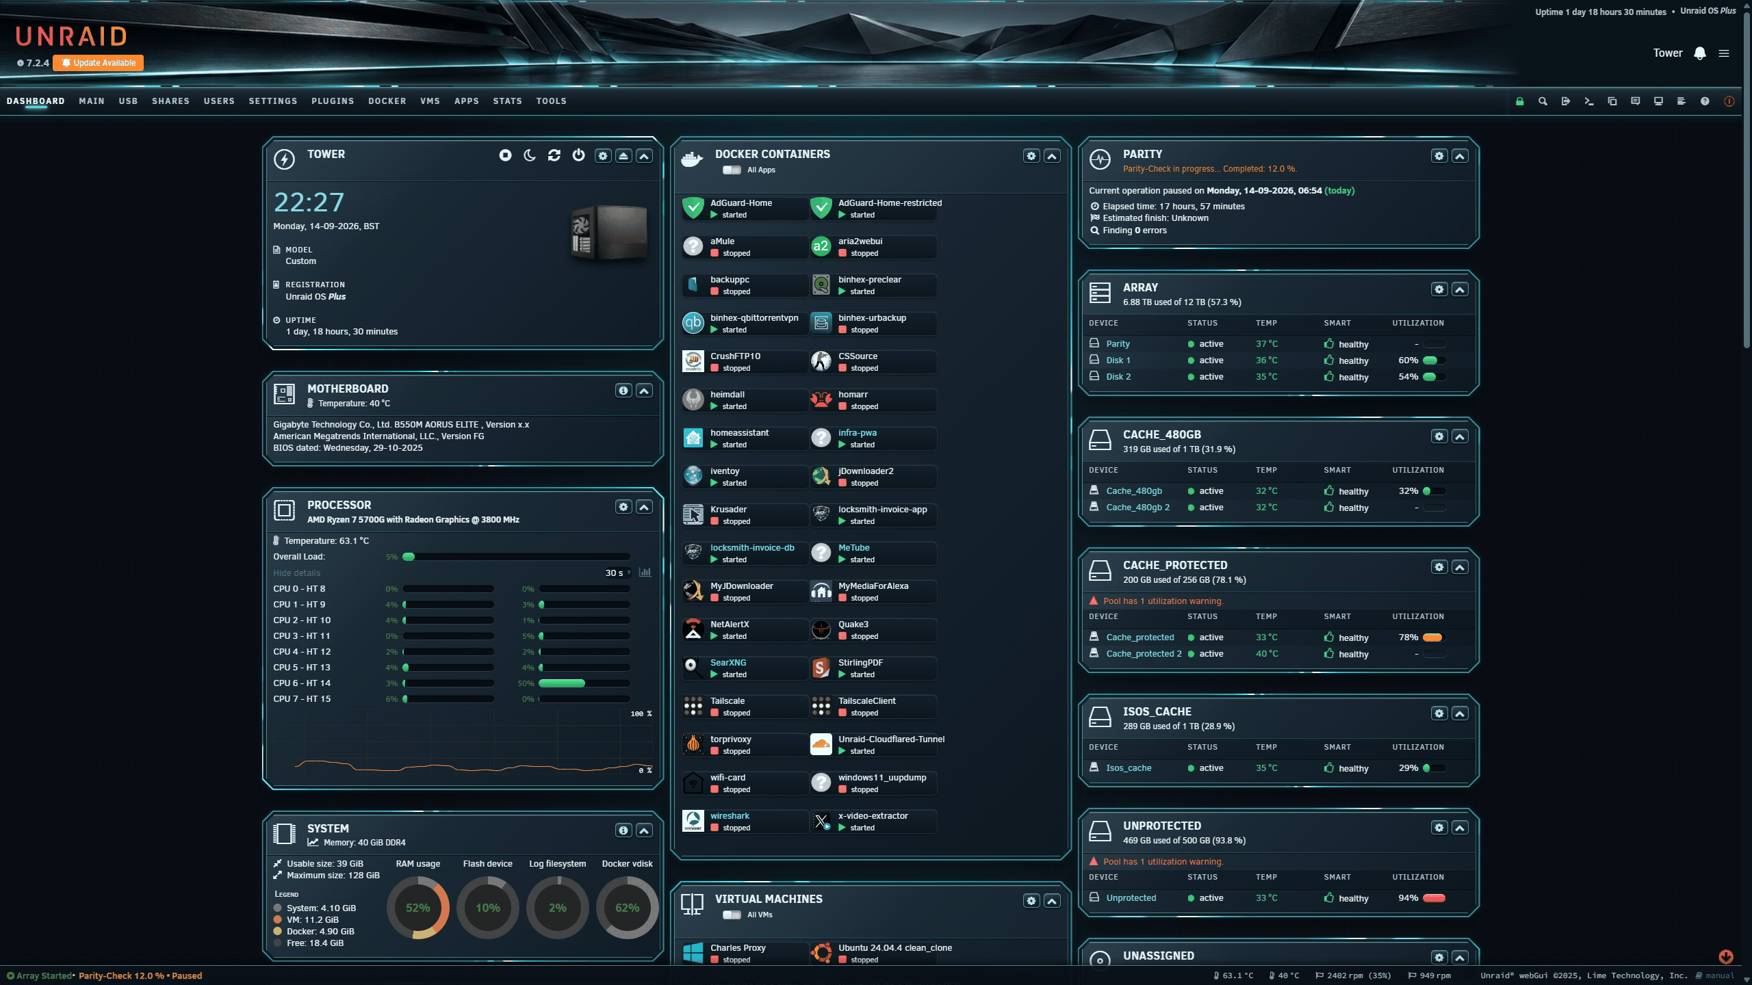Collapse the Parity panel
The width and height of the screenshot is (1752, 985).
[1460, 156]
